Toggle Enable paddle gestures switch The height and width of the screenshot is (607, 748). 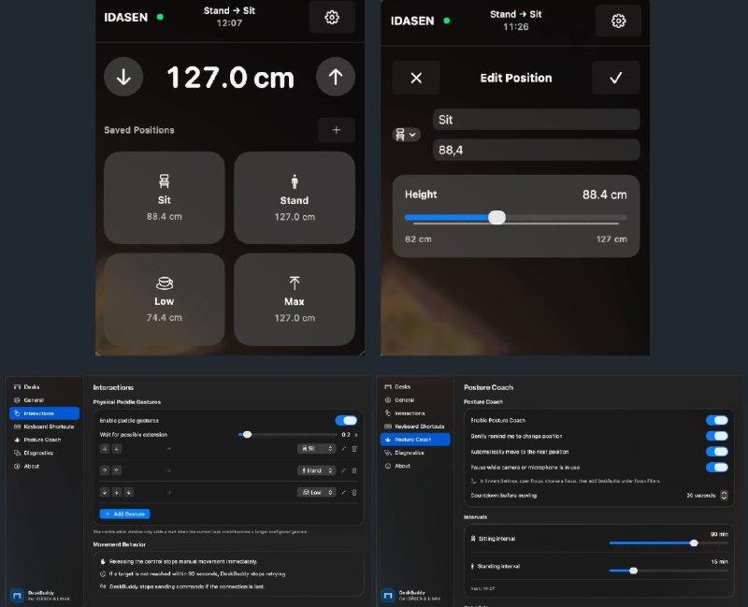tap(346, 421)
